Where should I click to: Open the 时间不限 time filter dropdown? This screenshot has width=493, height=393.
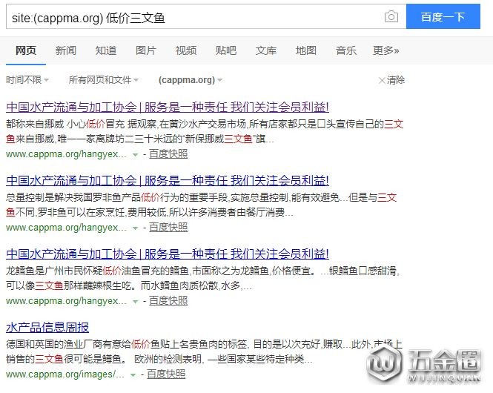point(27,80)
